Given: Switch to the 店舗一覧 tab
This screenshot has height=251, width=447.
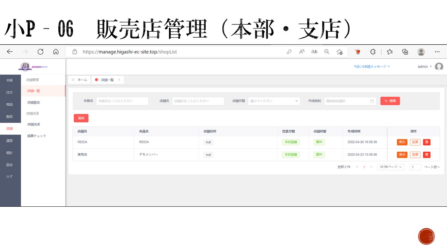Looking at the screenshot, I should click(108, 80).
